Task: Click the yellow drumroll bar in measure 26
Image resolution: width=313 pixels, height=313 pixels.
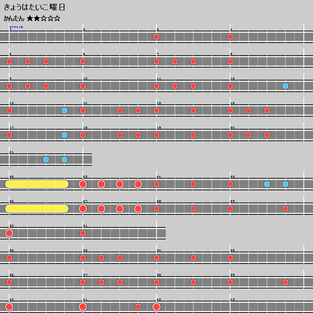Action: coord(37,209)
